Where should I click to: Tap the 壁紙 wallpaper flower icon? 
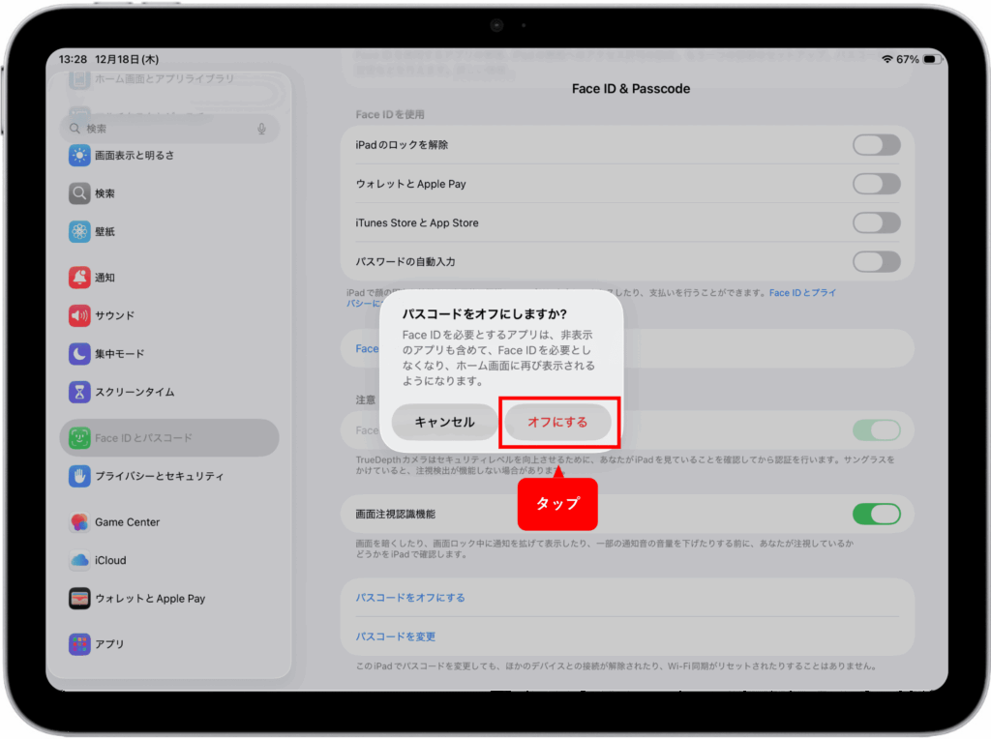79,232
